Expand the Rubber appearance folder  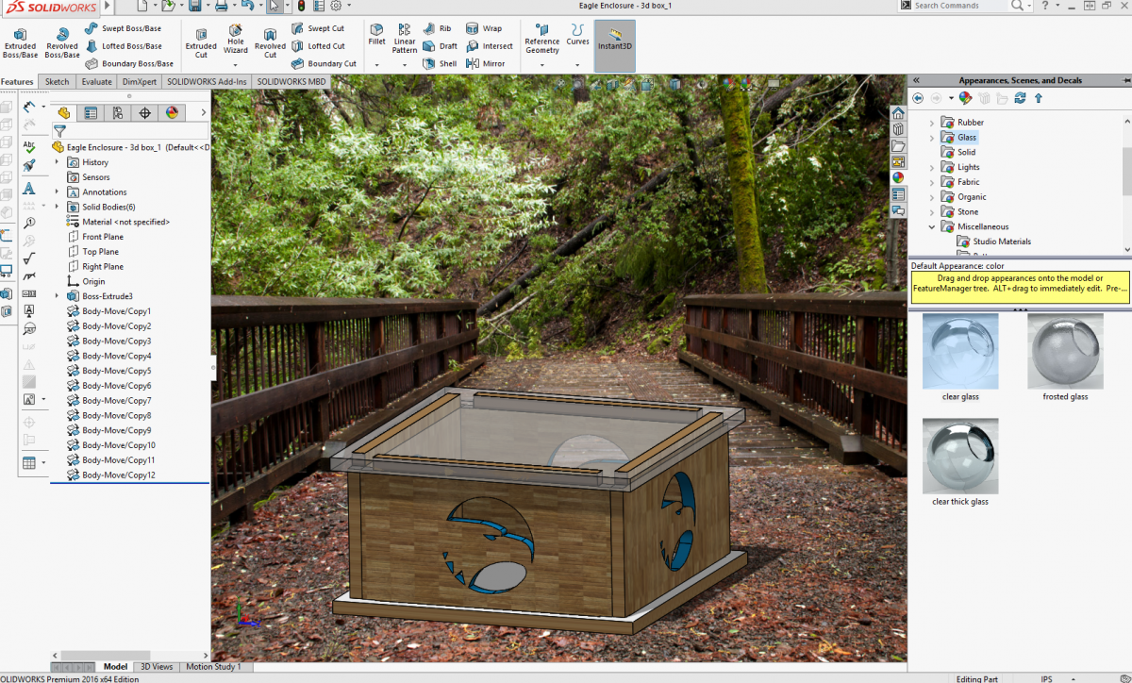pyautogui.click(x=932, y=123)
